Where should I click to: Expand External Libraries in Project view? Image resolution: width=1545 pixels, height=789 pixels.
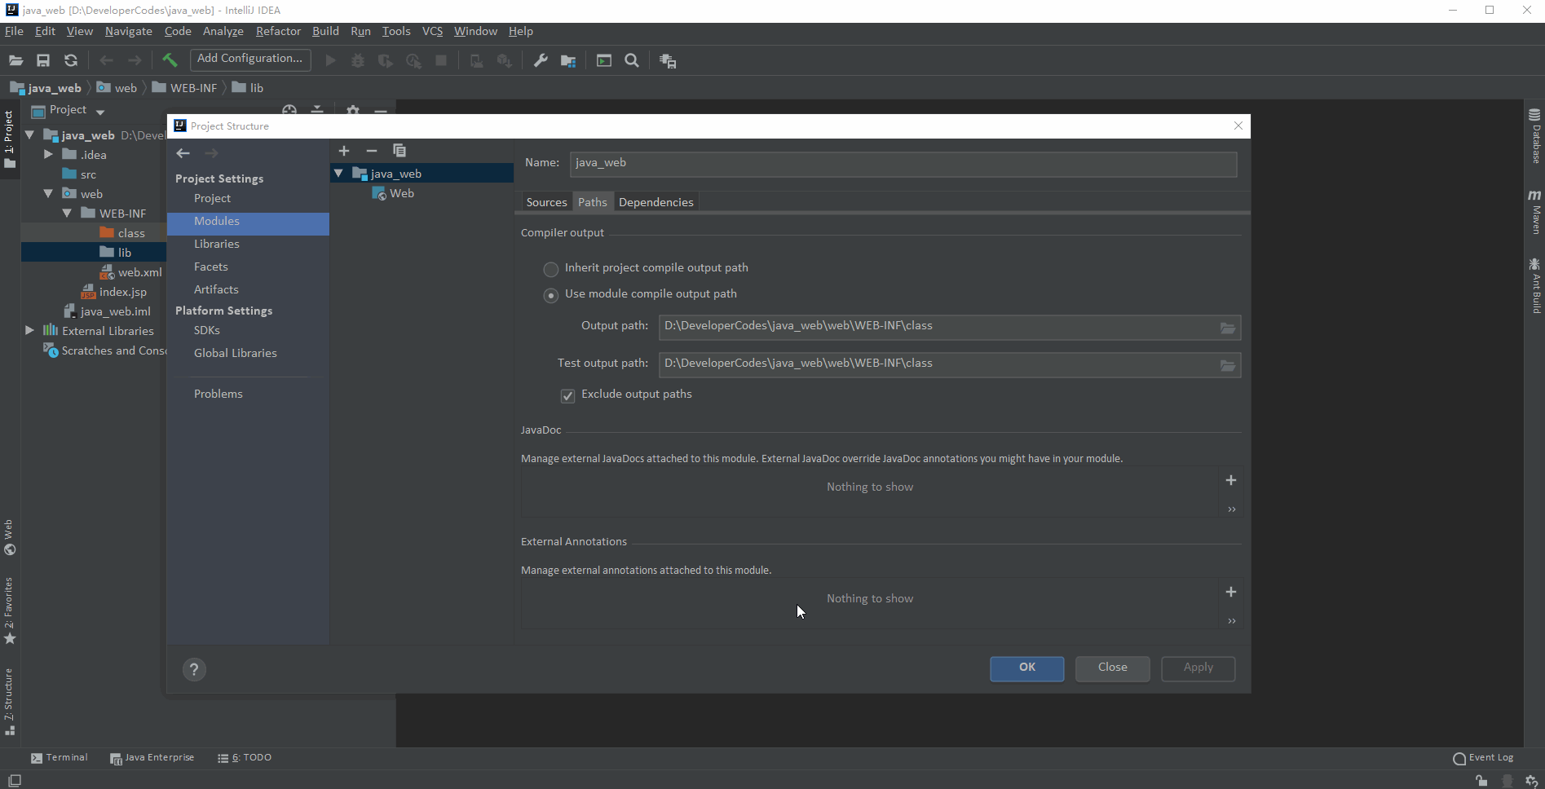click(x=29, y=330)
